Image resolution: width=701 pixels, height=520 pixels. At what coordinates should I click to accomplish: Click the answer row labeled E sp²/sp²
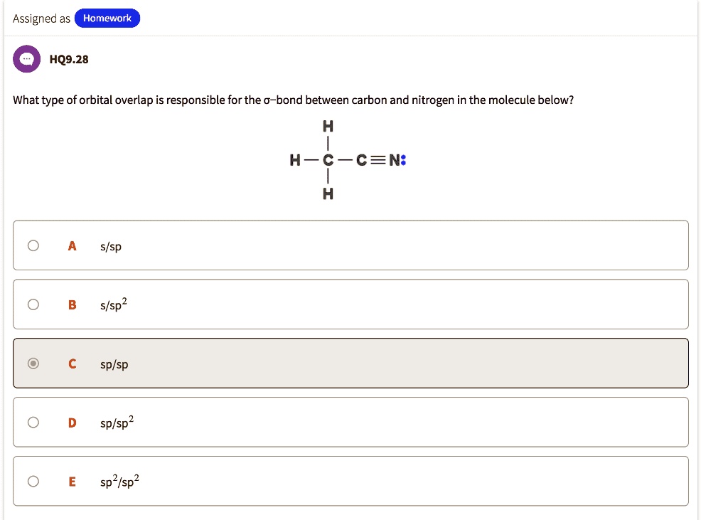pyautogui.click(x=350, y=481)
